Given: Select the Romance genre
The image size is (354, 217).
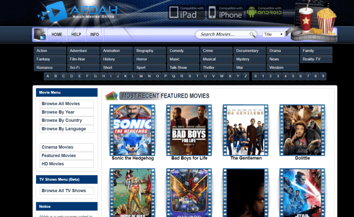Looking at the screenshot, I should [x=50, y=68].
